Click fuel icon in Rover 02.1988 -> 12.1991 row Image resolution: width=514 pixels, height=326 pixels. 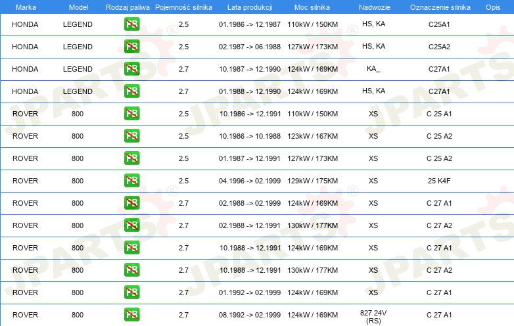(x=131, y=225)
